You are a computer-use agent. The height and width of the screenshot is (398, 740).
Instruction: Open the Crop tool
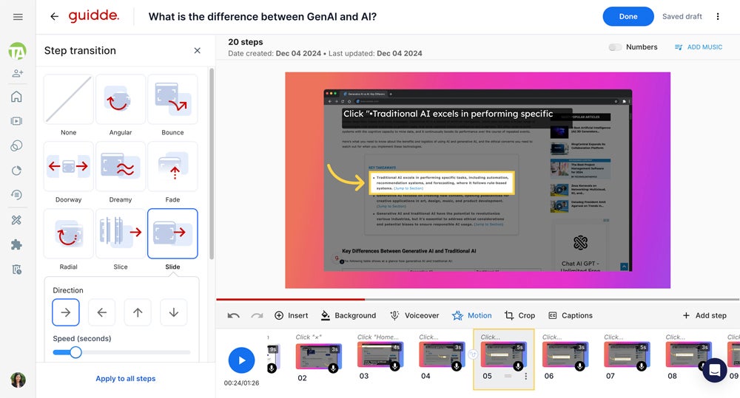coord(519,315)
